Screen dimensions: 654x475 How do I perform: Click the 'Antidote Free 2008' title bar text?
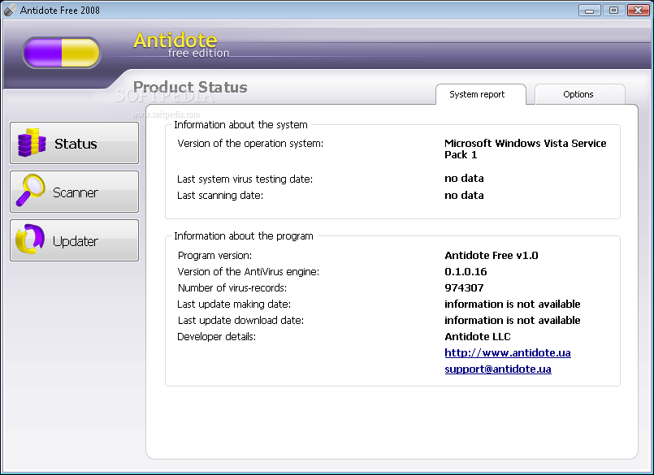[x=59, y=10]
